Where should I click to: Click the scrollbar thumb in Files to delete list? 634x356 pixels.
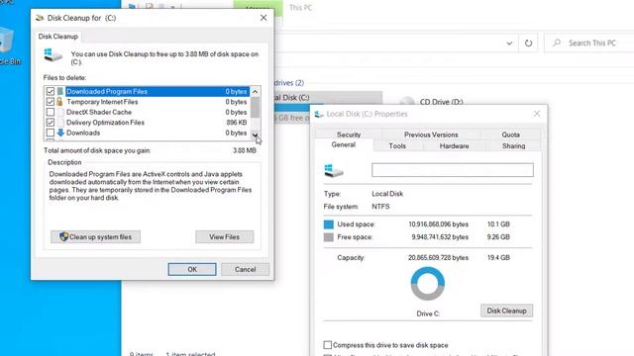256,108
